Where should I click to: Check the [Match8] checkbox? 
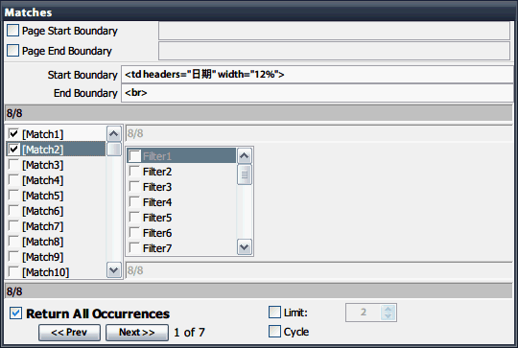point(13,242)
